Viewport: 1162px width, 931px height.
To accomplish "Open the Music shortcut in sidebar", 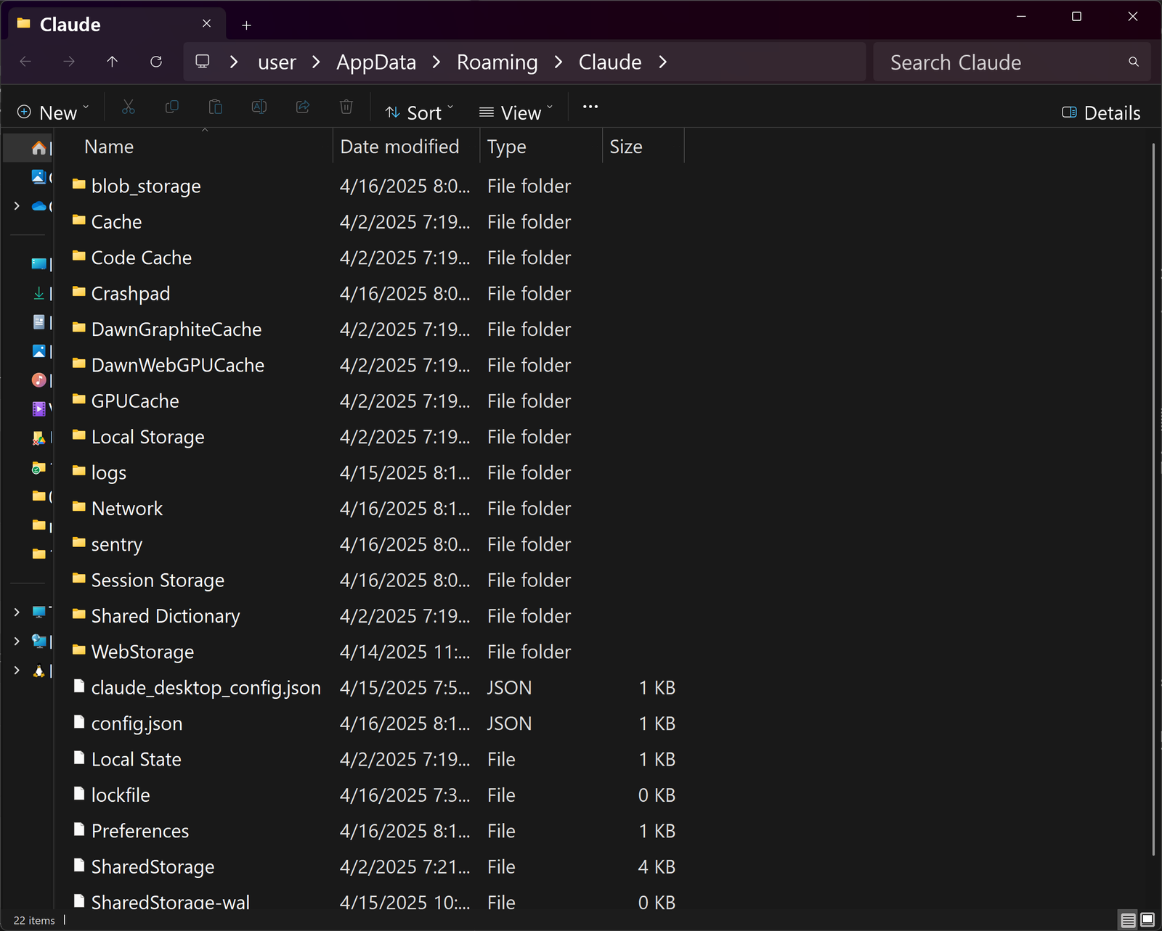I will pyautogui.click(x=39, y=380).
